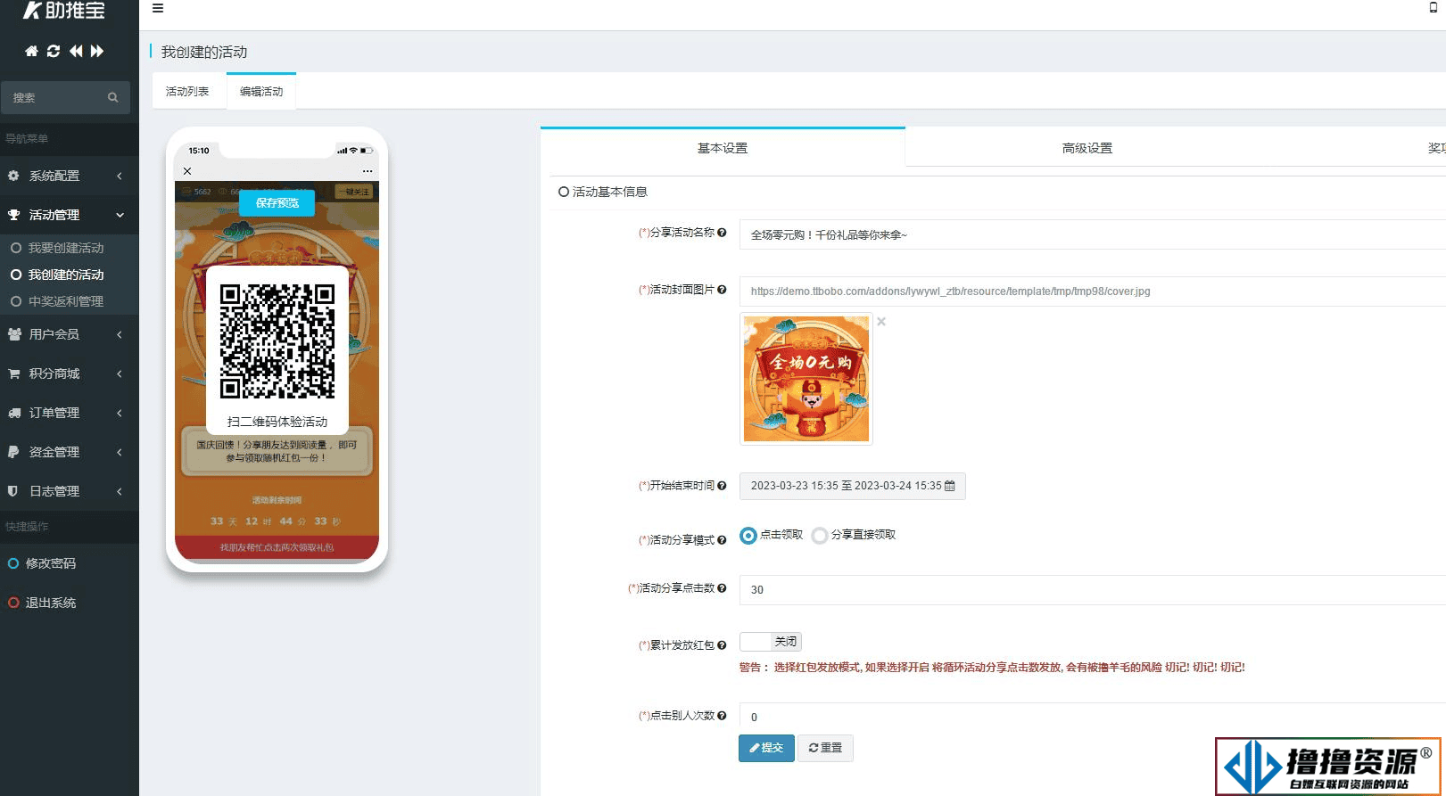This screenshot has width=1446, height=796.
Task: Select the 分享直接领取 radio option
Action: [x=820, y=536]
